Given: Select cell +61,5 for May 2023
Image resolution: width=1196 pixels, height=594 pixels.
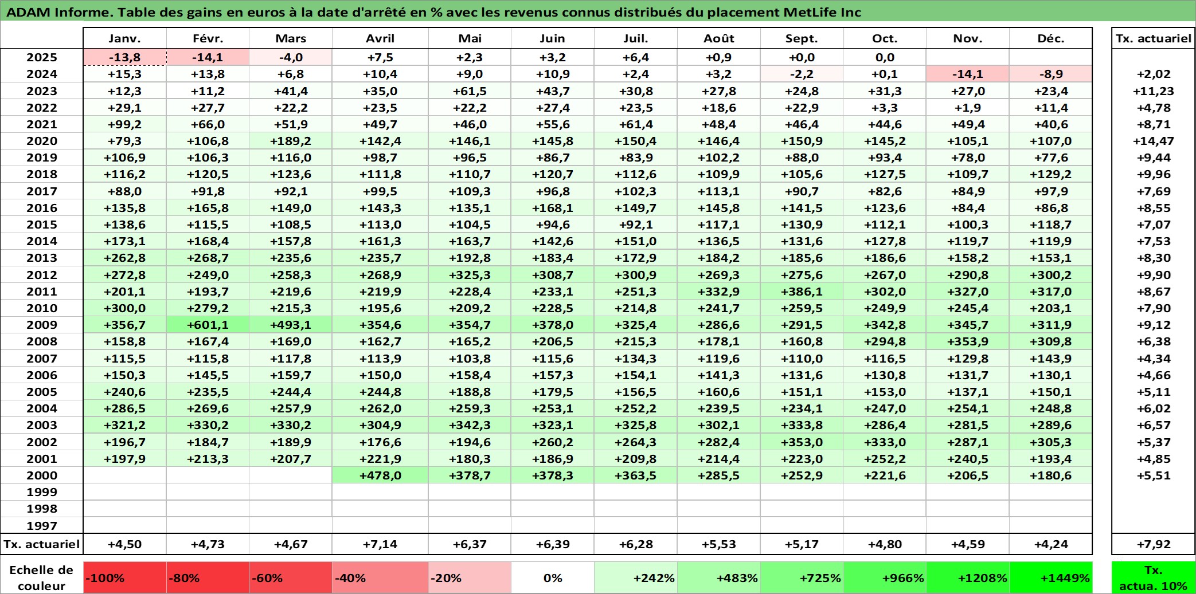Looking at the screenshot, I should (x=470, y=91).
